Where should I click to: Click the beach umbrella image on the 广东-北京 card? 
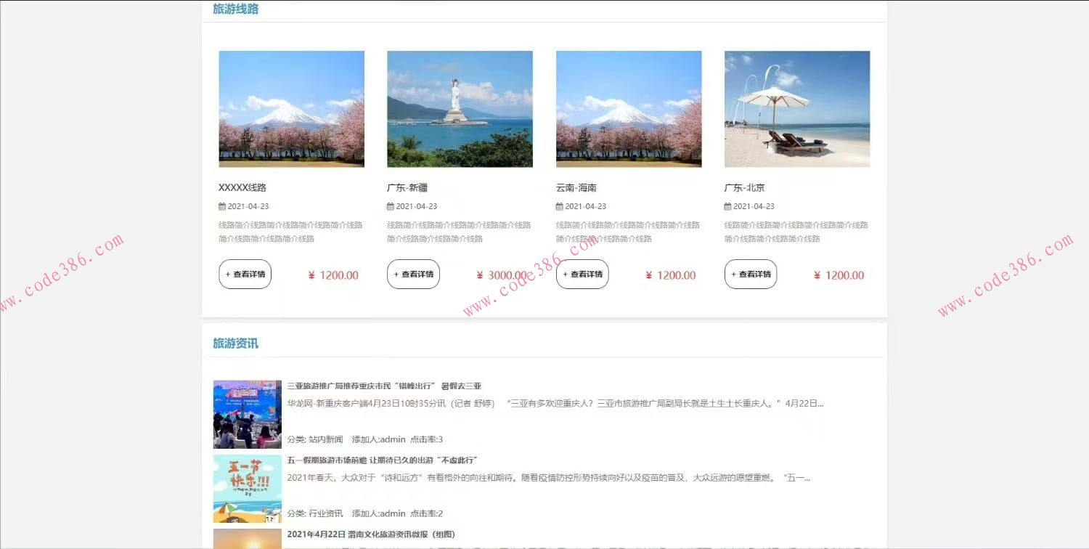coord(796,109)
